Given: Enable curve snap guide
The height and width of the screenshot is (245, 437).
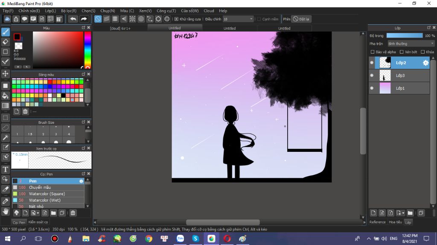Looking at the screenshot, I should point(150,19).
